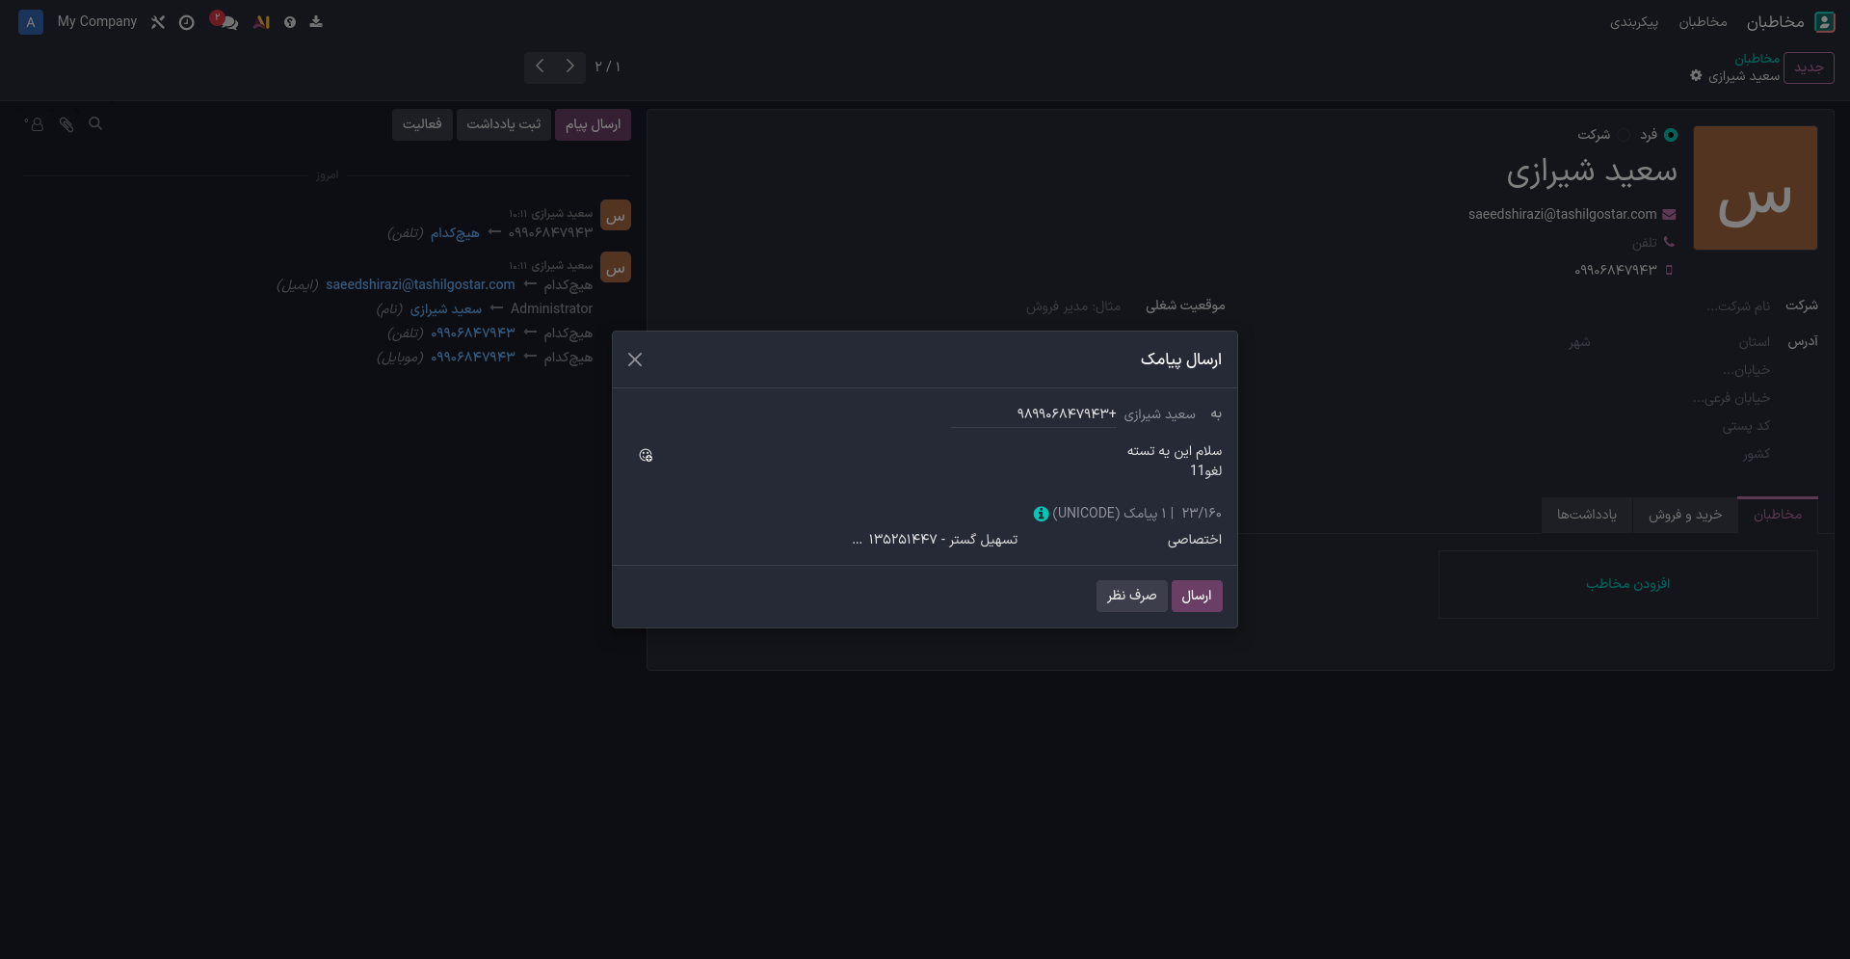This screenshot has height=959, width=1850.
Task: Click the install app download icon
Action: (316, 21)
